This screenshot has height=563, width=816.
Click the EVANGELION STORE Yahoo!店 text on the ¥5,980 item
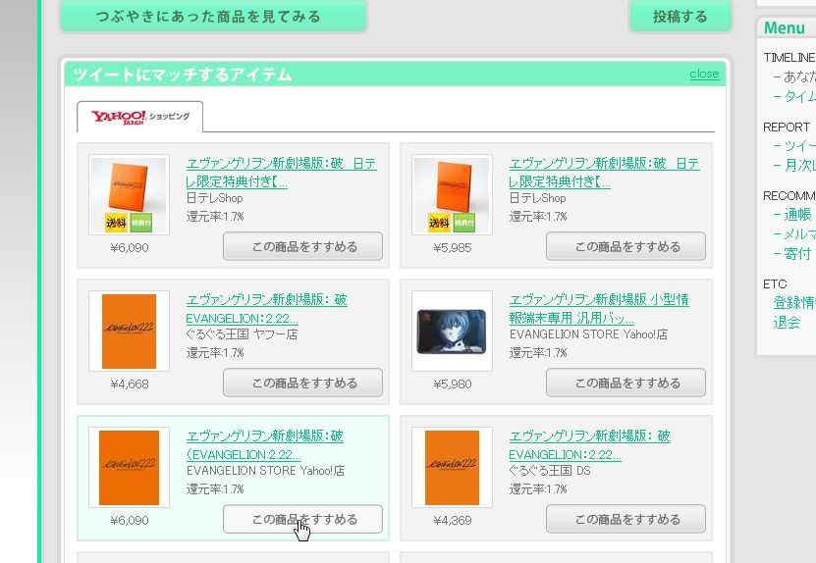click(588, 334)
